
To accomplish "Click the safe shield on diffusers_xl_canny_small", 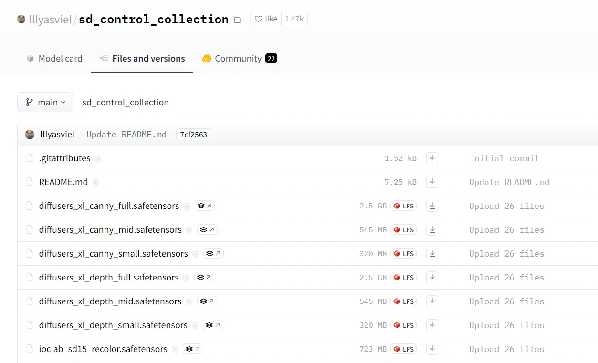I will (195, 254).
